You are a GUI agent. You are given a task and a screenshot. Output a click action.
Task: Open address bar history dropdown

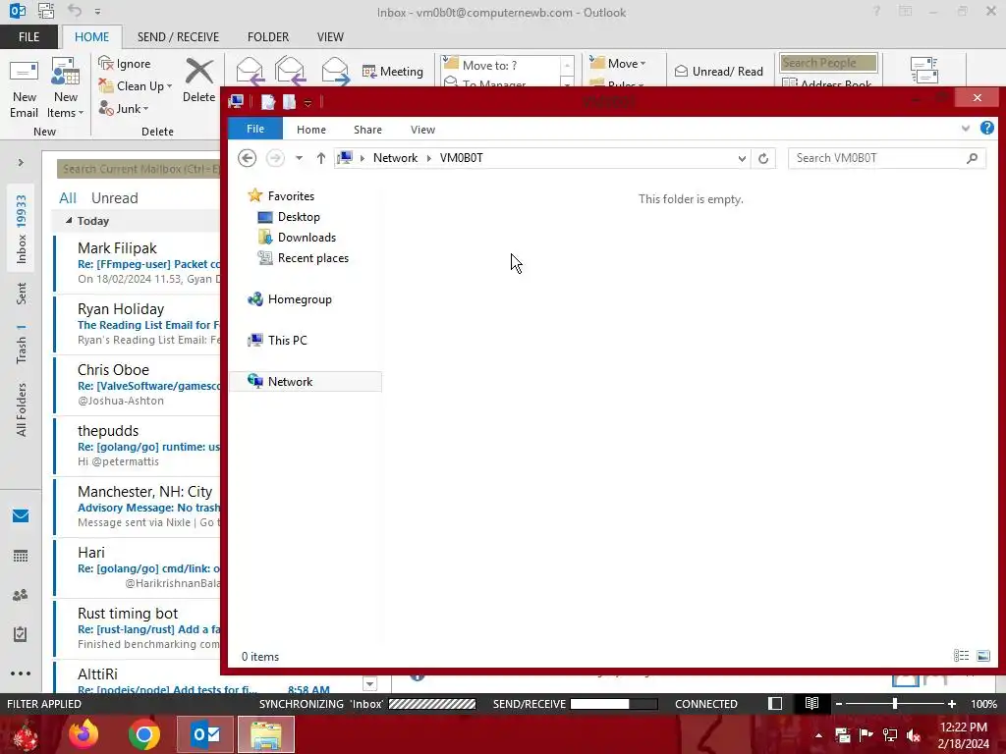[x=742, y=158]
